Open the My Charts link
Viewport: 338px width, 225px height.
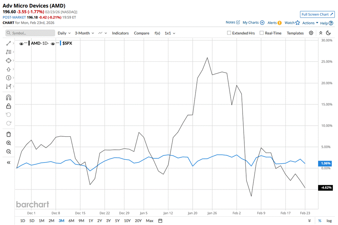251,22
